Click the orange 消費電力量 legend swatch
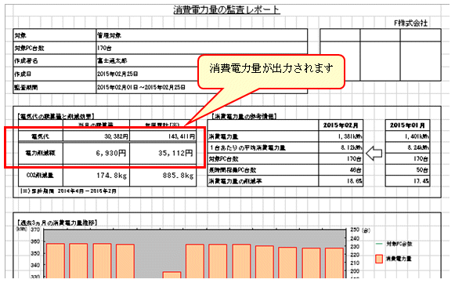Screen dimensions: 455x283 [x=379, y=259]
